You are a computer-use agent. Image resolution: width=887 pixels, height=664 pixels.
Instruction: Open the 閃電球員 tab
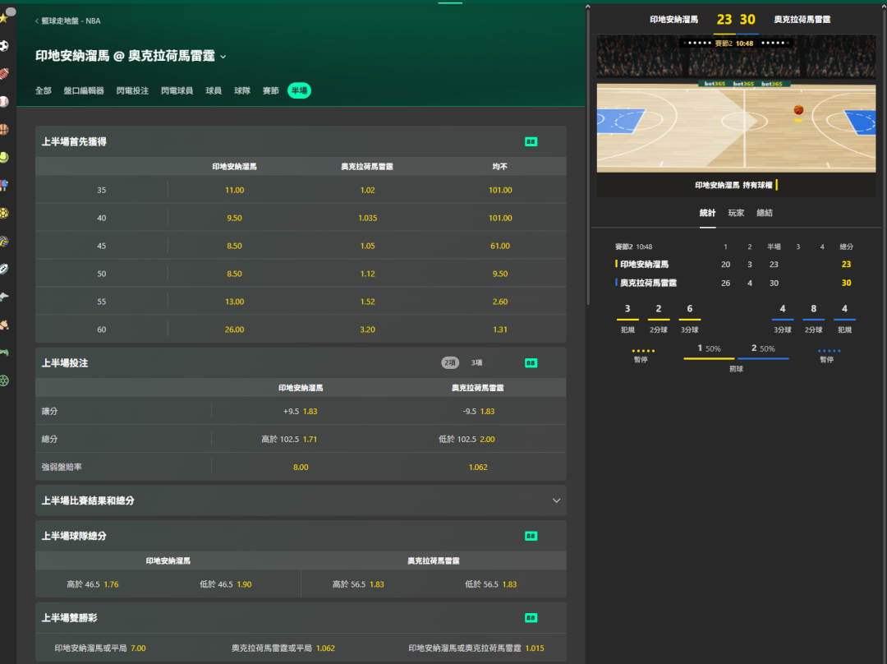[x=177, y=90]
